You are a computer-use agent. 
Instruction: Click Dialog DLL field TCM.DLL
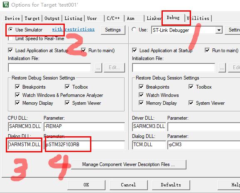(149, 145)
